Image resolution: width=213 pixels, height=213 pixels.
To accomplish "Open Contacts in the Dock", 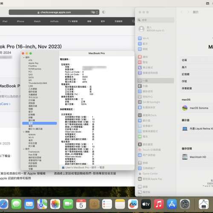I will [94, 204].
